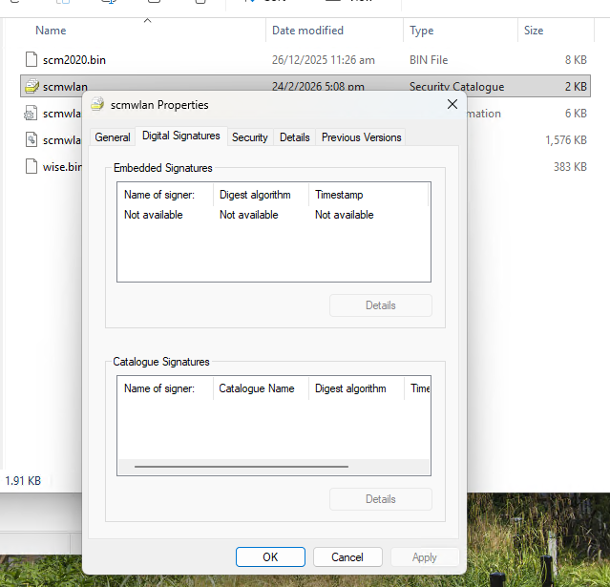Screen dimensions: 610x587
Task: Click the setup information file icon with gear
Action: point(31,114)
